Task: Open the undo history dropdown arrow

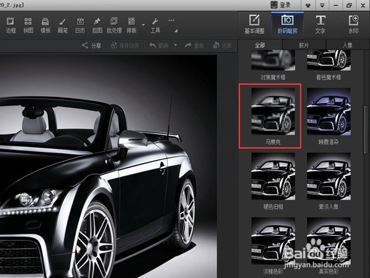Action: [176, 45]
